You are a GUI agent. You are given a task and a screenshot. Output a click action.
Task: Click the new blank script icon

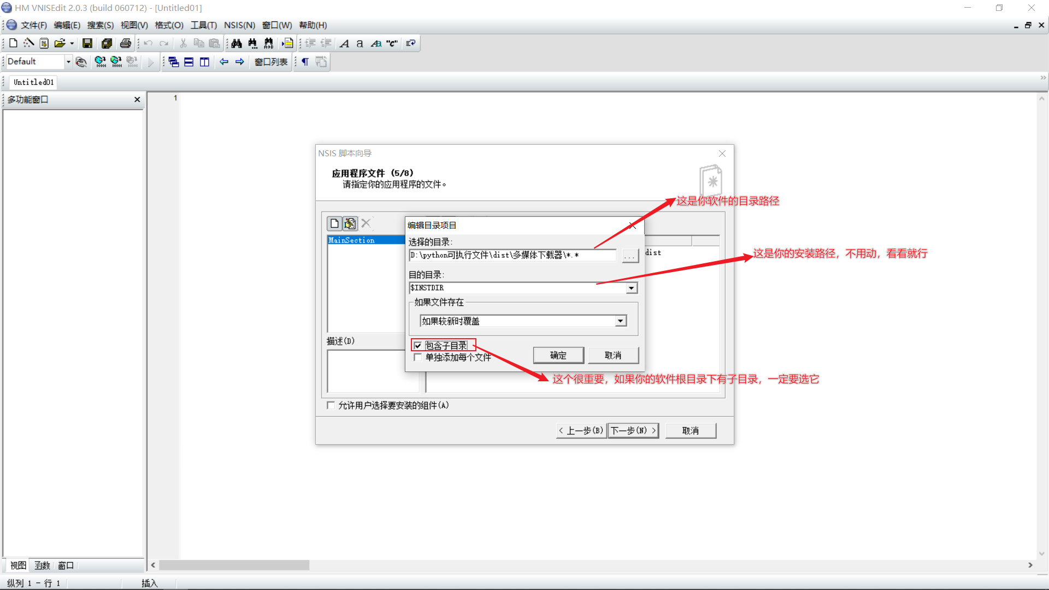(14, 43)
